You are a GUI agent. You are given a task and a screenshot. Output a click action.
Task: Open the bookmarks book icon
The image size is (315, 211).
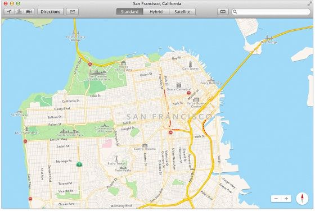coord(223,12)
